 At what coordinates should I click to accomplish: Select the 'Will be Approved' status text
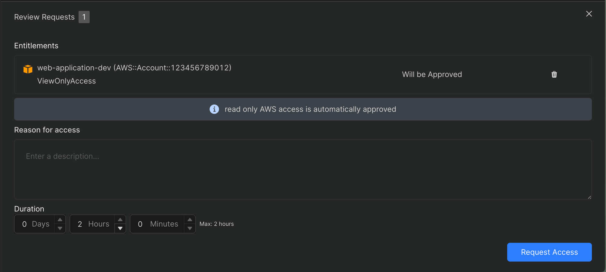click(432, 75)
